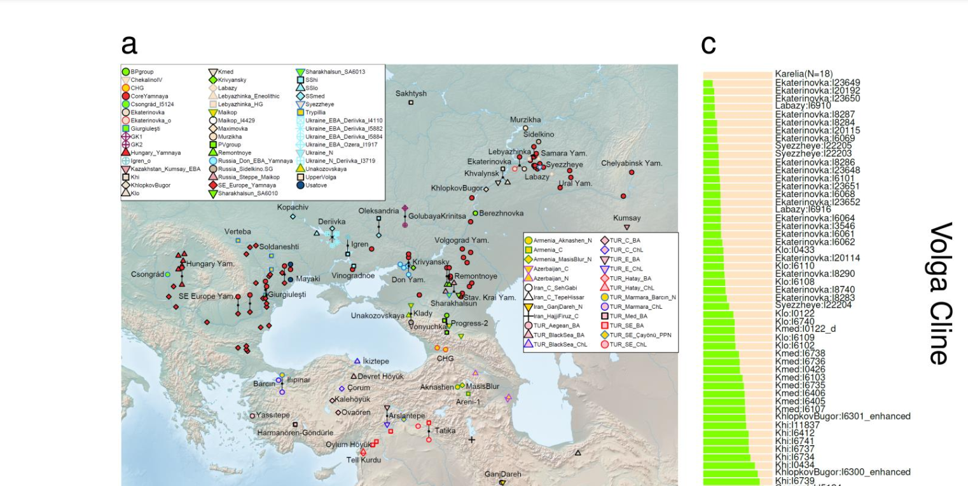The width and height of the screenshot is (968, 486).
Task: Click the green bar beside Khi:I0434
Action: pyautogui.click(x=729, y=466)
